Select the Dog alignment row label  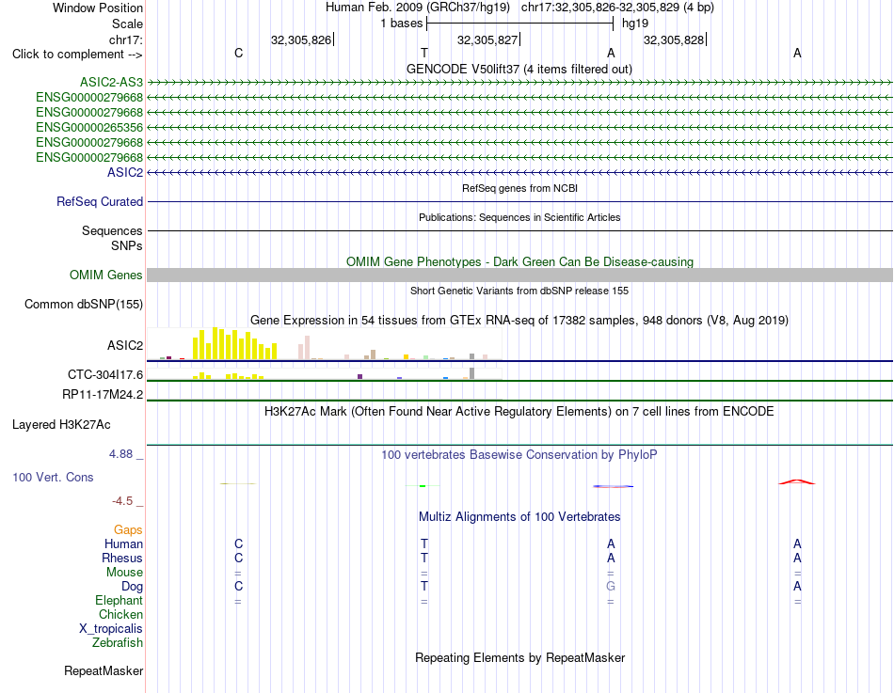(x=133, y=587)
